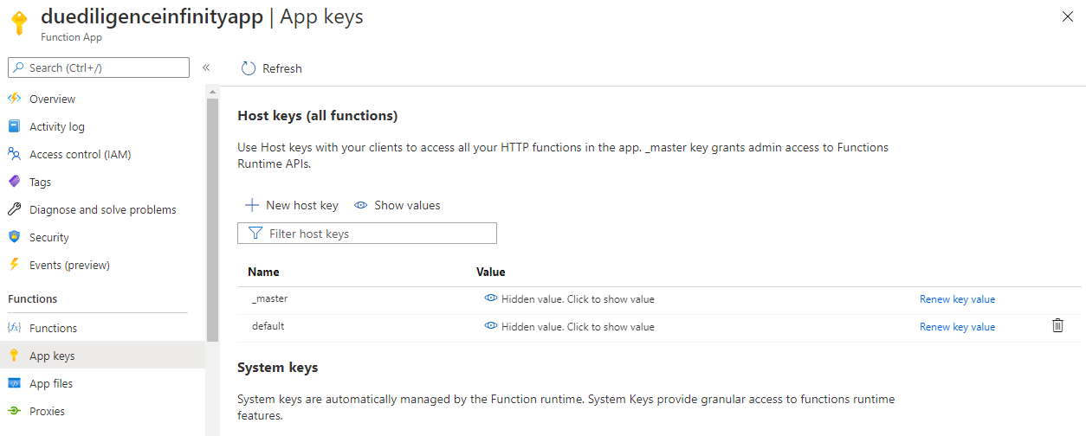Image resolution: width=1086 pixels, height=436 pixels.
Task: Reveal the hidden _master key value
Action: 569,299
